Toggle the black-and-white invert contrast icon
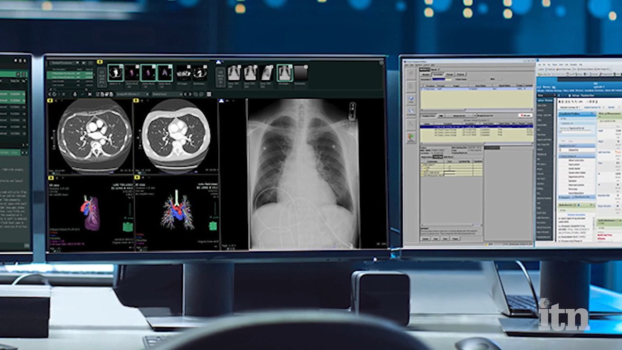Image resolution: width=622 pixels, height=350 pixels. point(187,94)
